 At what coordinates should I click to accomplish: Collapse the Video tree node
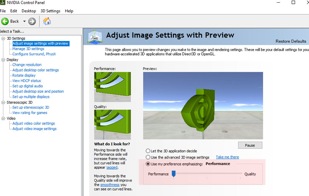[3, 118]
